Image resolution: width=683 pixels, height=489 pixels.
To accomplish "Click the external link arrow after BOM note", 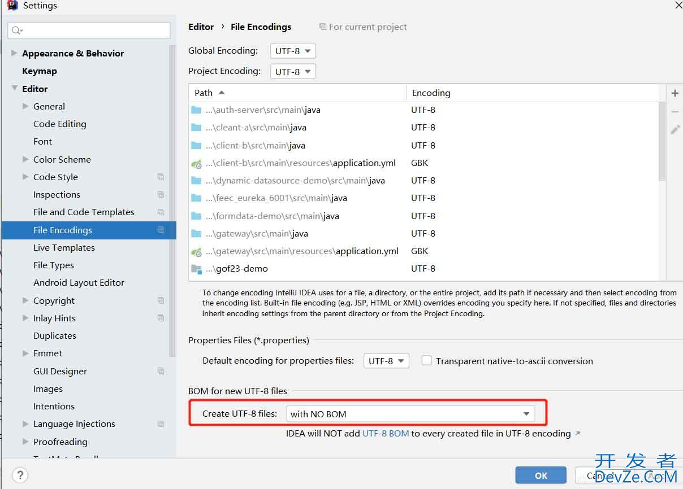I will coord(577,434).
